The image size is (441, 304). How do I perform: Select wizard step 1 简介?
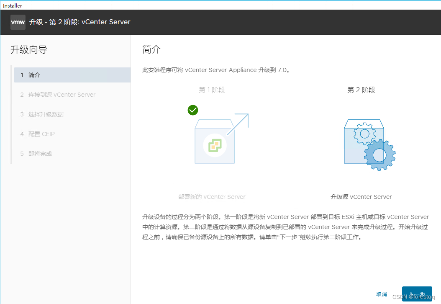point(72,75)
